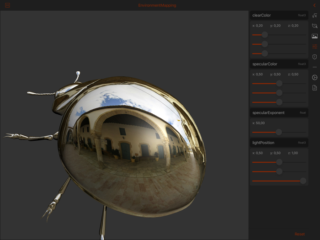Click the back chevron at top right

[315, 5]
